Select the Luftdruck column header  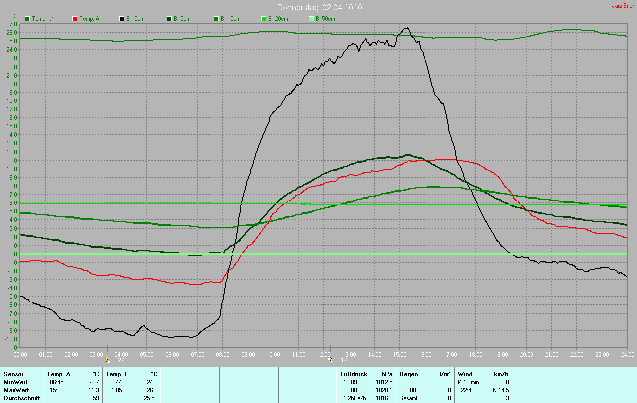[354, 374]
